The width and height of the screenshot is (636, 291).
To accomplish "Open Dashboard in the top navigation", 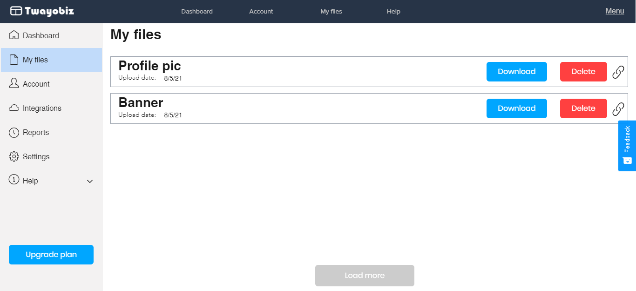I will point(197,12).
